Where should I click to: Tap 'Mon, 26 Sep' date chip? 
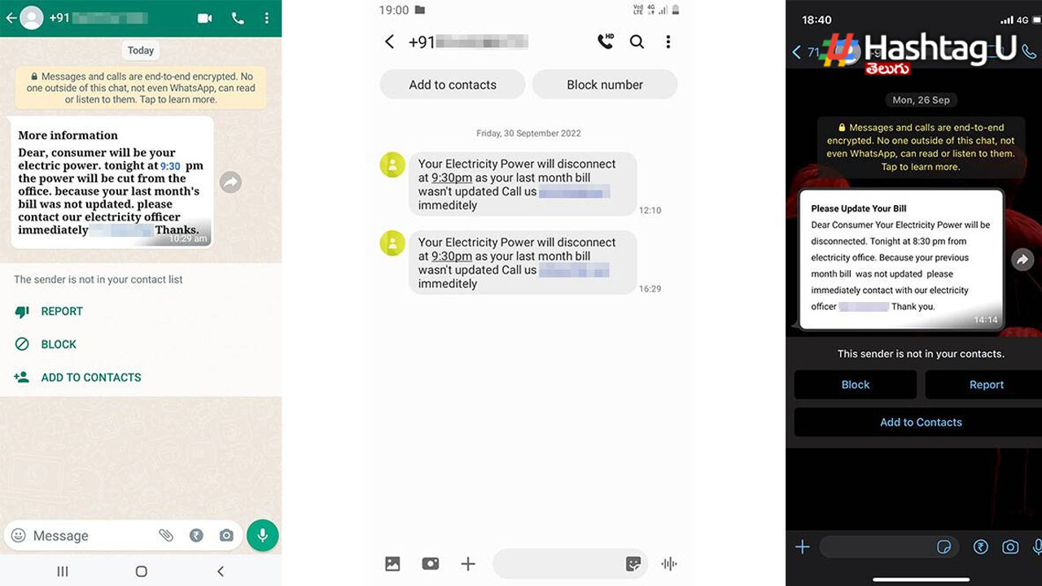point(921,100)
